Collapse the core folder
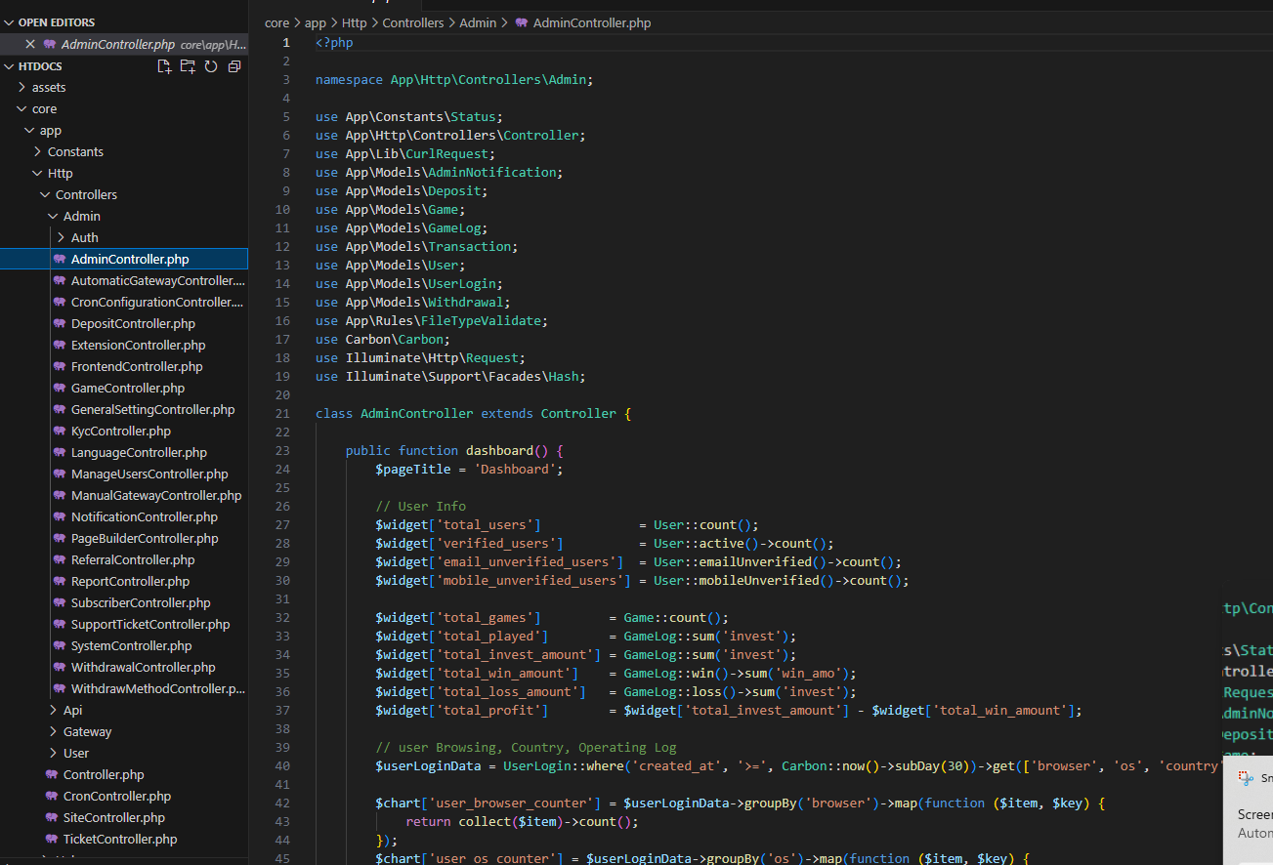The image size is (1273, 865). click(45, 108)
